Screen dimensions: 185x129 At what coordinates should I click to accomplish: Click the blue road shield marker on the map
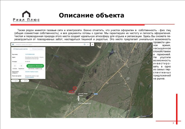[x=96, y=94]
